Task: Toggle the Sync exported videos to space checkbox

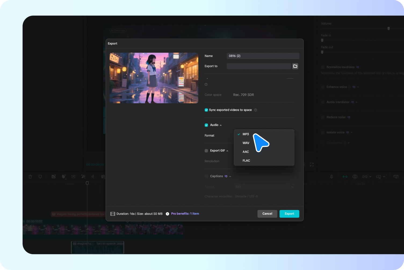Action: (x=206, y=110)
